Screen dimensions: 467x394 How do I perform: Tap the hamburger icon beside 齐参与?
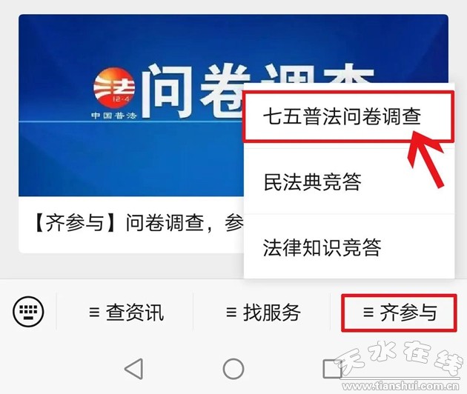(x=368, y=313)
